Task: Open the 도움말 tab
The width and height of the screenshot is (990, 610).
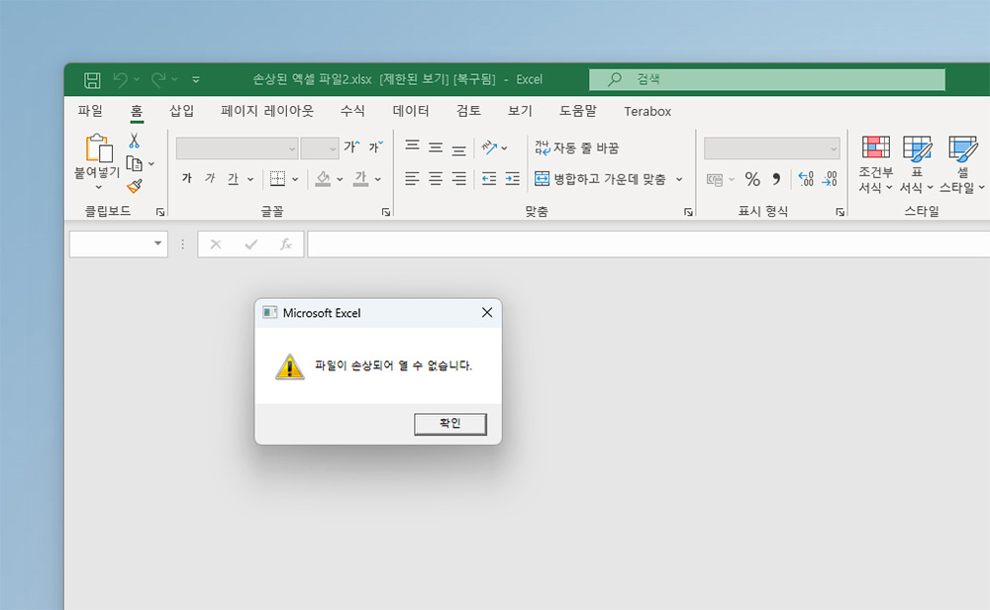Action: pyautogui.click(x=578, y=111)
